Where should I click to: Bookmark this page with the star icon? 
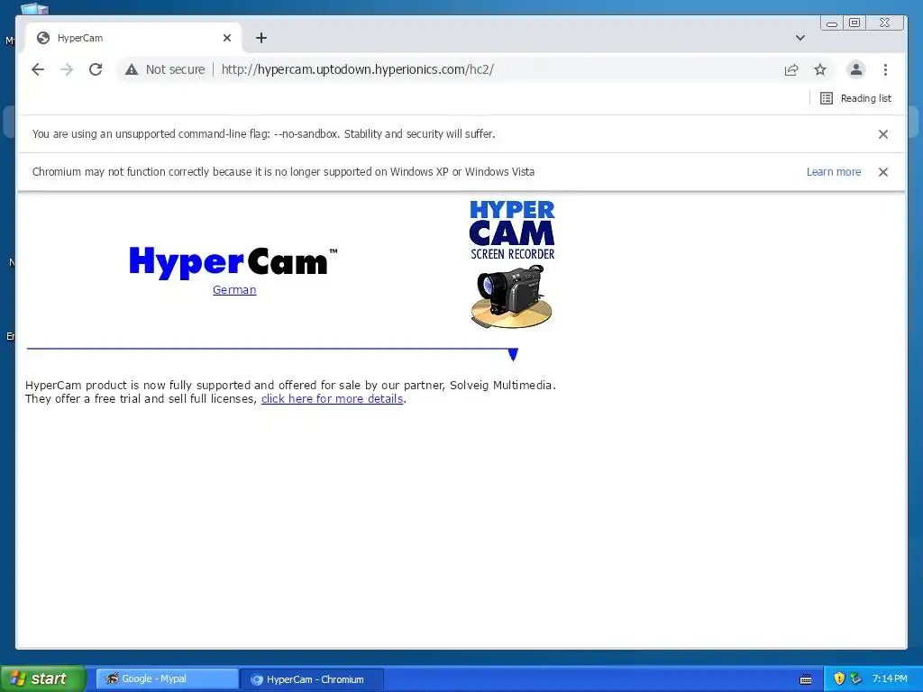[x=820, y=69]
